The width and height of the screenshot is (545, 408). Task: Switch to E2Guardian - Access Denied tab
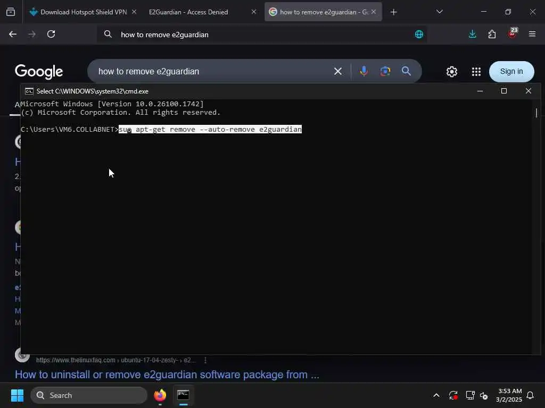(188, 12)
